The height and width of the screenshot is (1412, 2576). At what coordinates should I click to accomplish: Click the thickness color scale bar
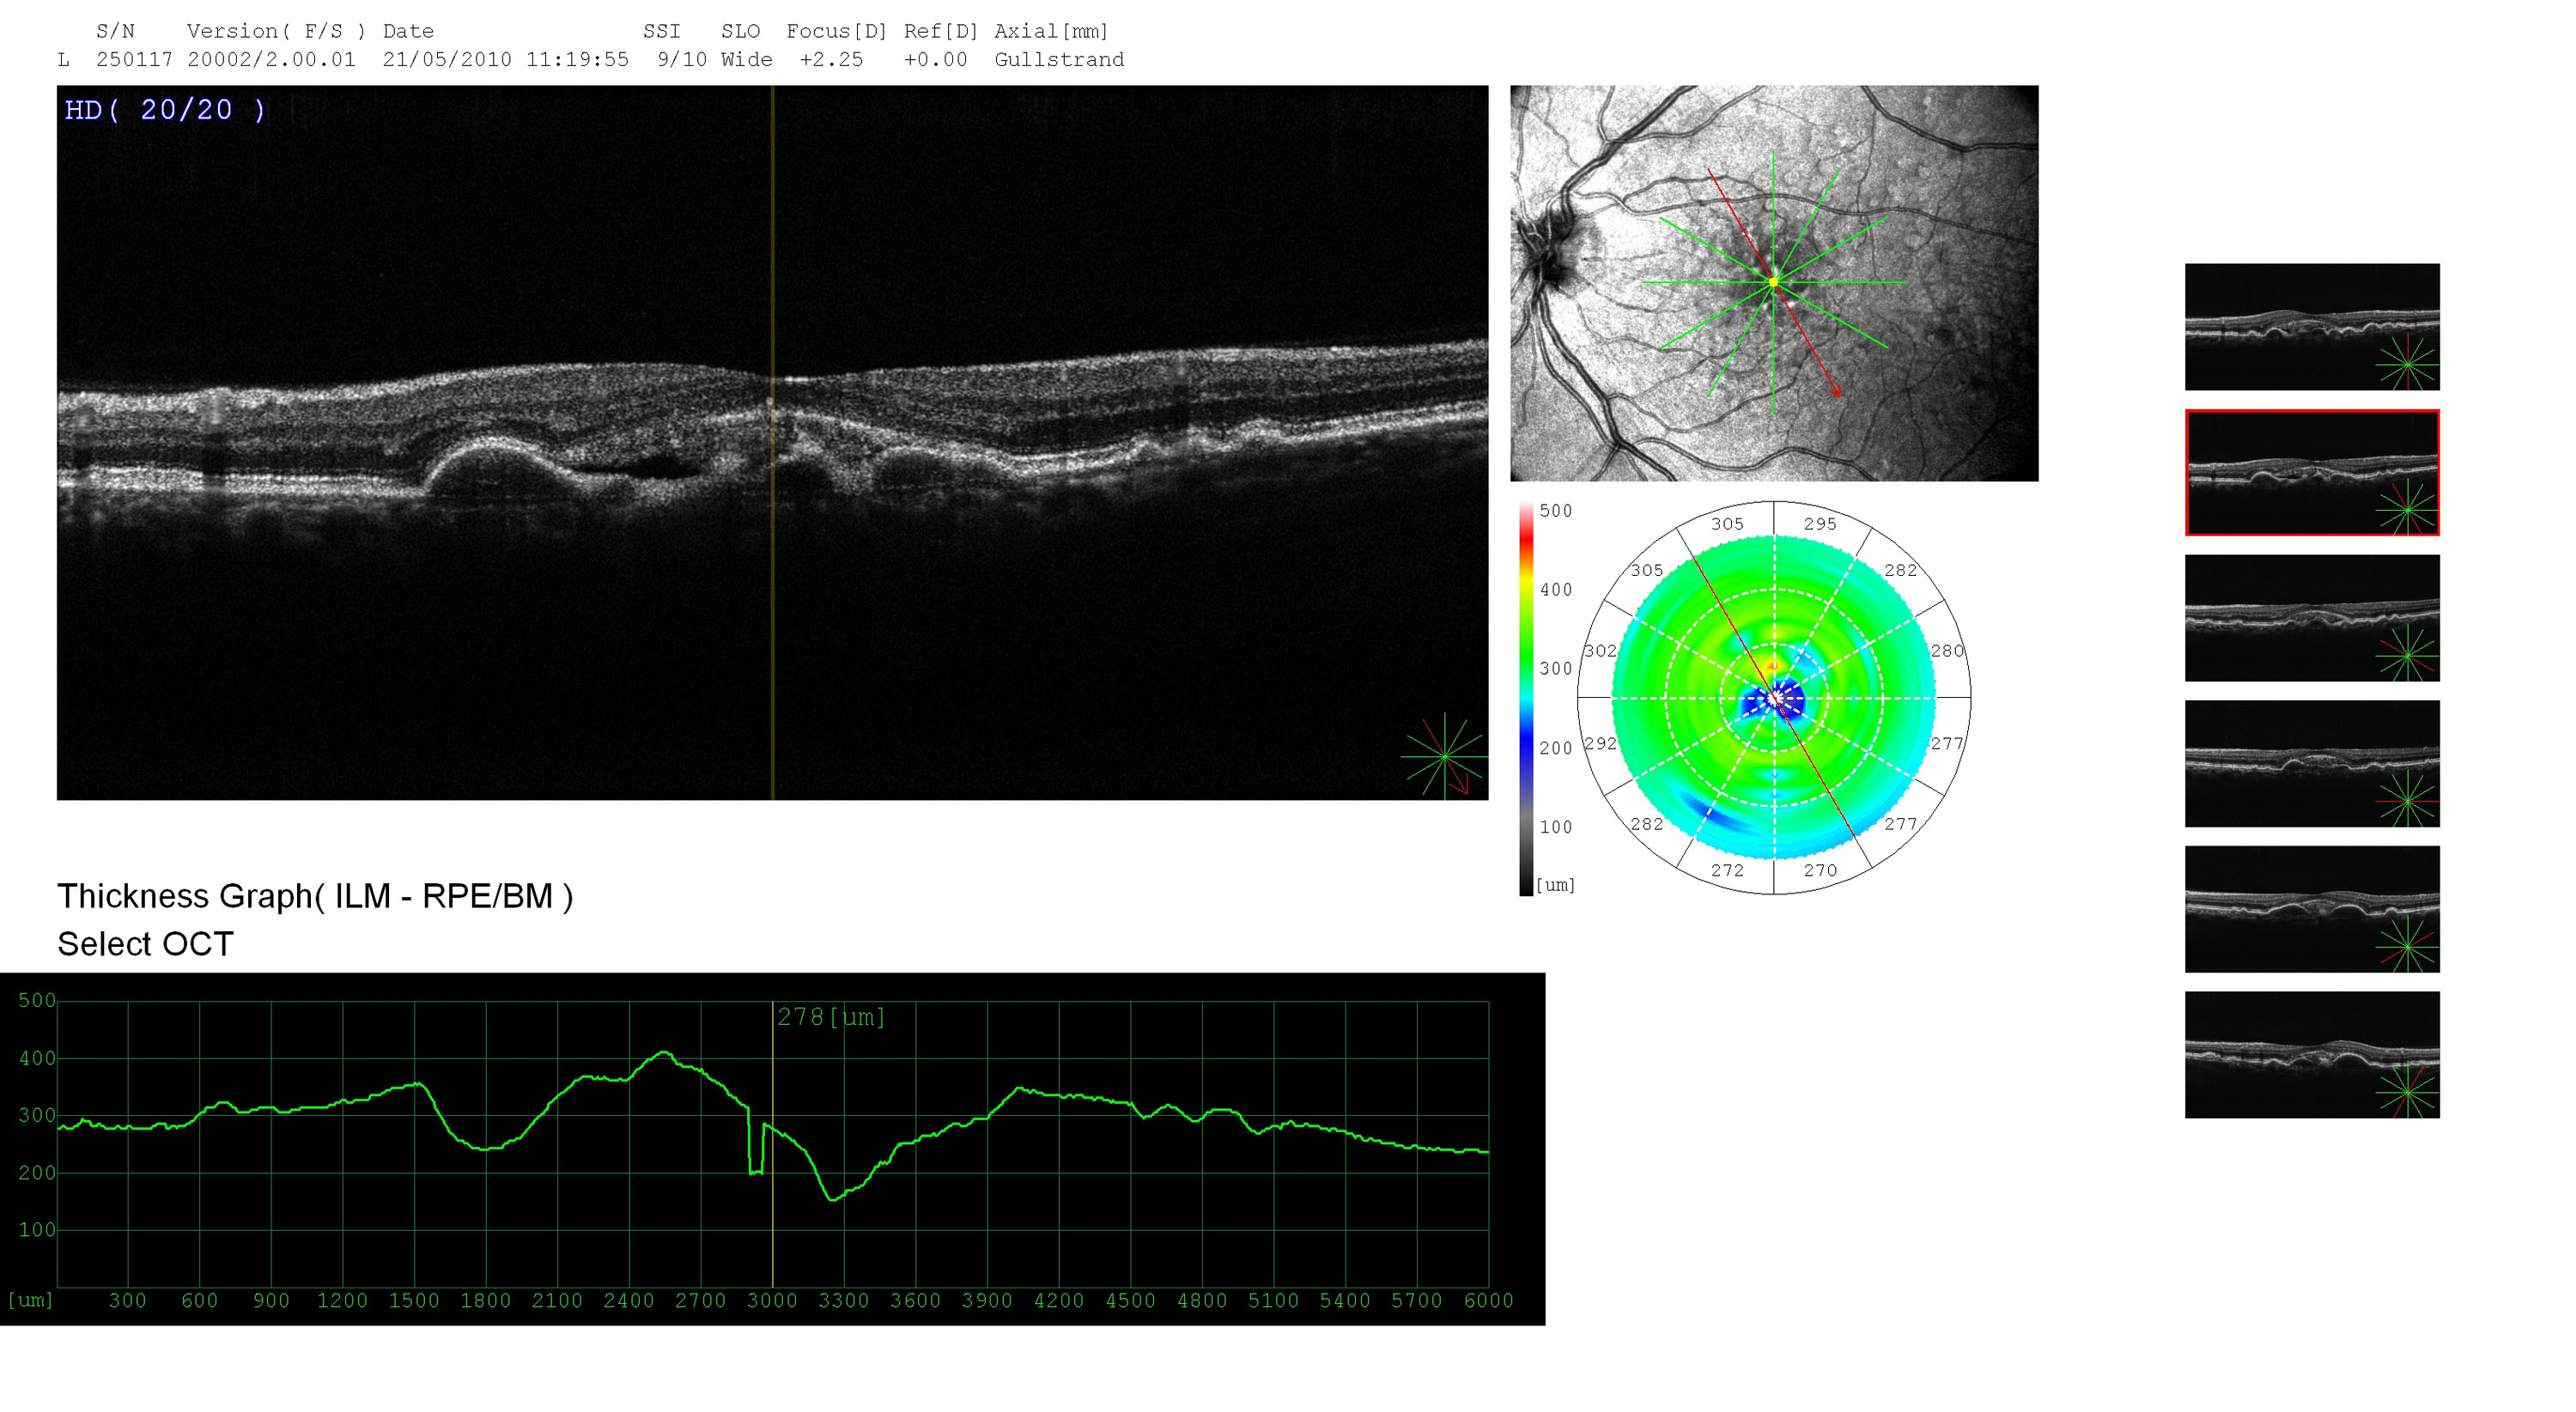tap(1526, 700)
